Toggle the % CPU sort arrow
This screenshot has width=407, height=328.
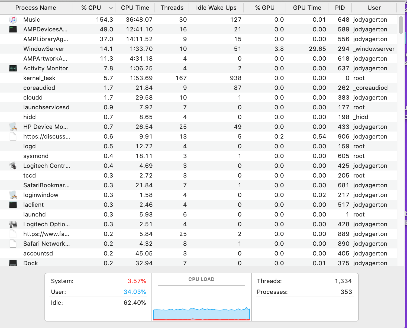click(x=111, y=8)
